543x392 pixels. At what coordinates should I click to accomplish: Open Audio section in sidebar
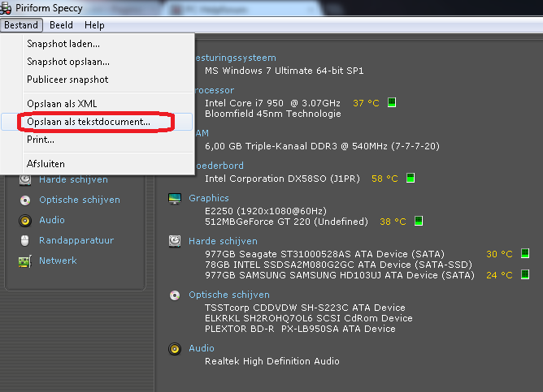(52, 220)
